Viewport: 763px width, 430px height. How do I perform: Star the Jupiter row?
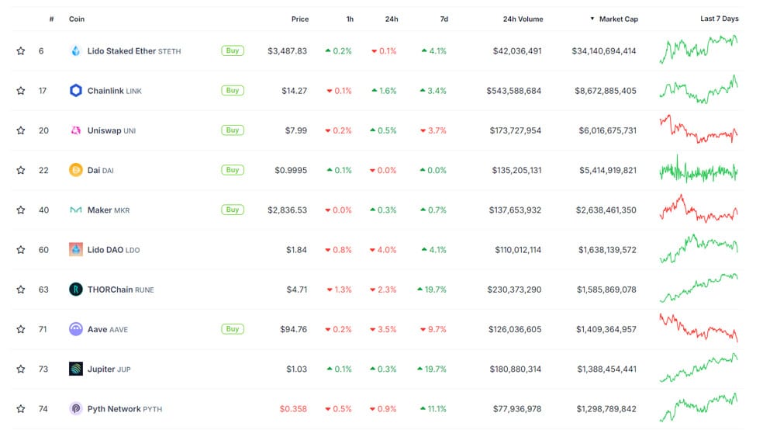20,369
